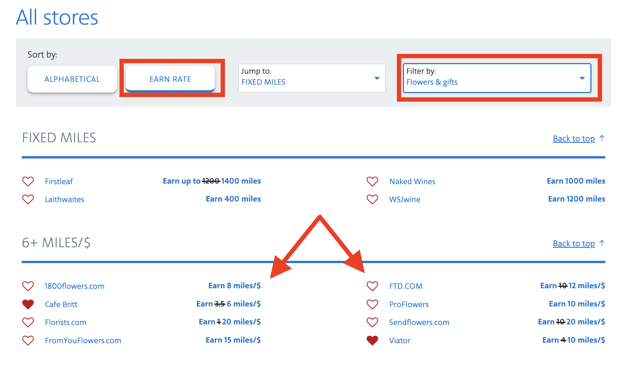Sort stores by Earn Rate

[x=170, y=79]
